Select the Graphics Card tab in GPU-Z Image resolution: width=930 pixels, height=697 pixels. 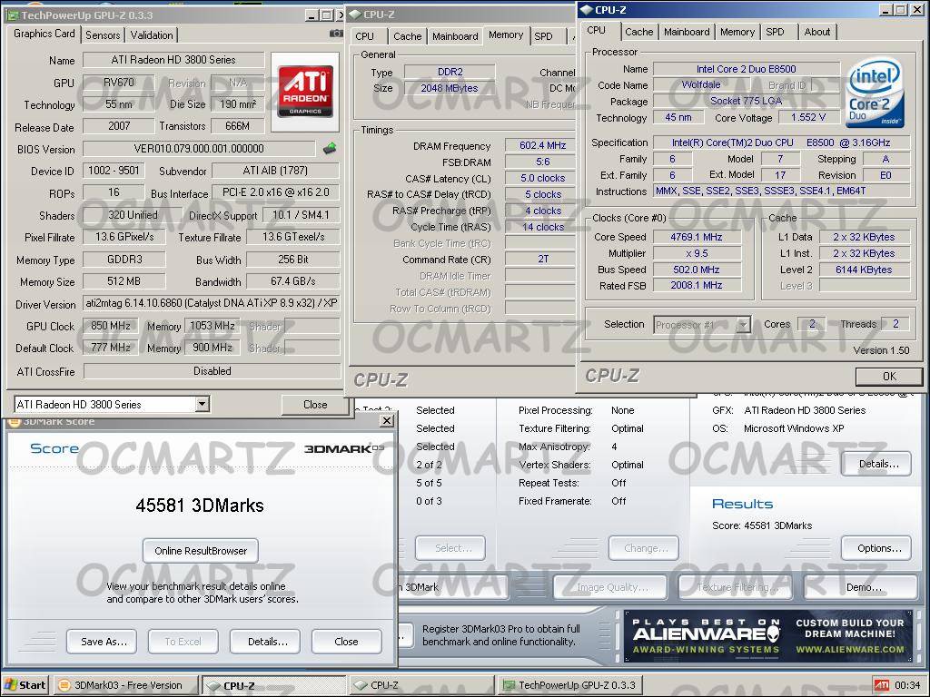pos(44,34)
